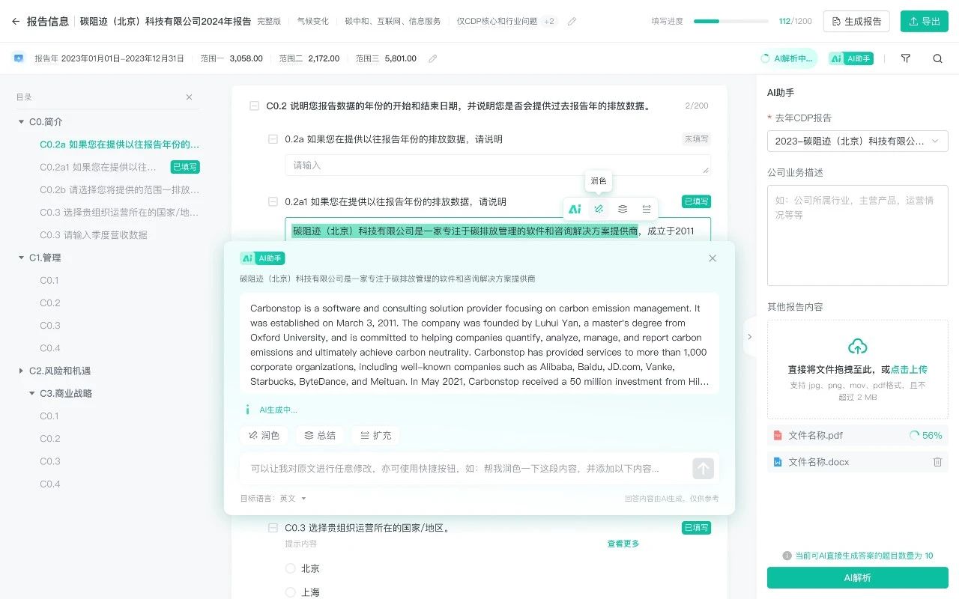959x599 pixels.
Task: Change the 目标语言 英文 dropdown
Action: point(293,499)
